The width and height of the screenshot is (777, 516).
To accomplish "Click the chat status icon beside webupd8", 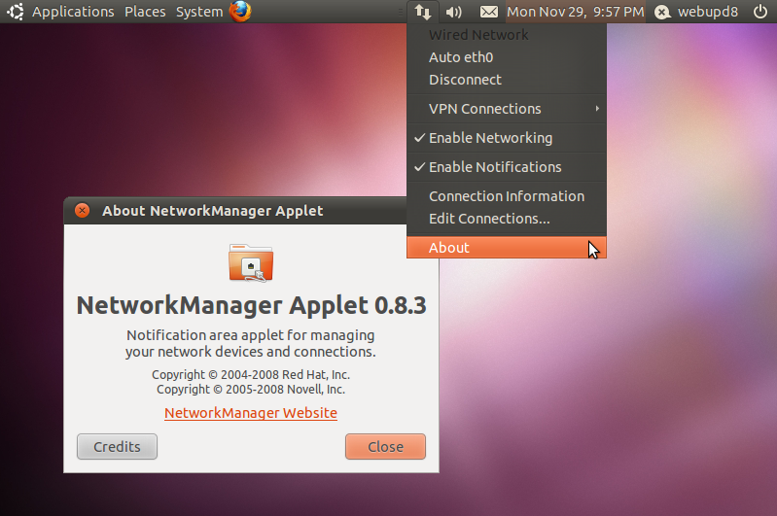I will (x=662, y=12).
